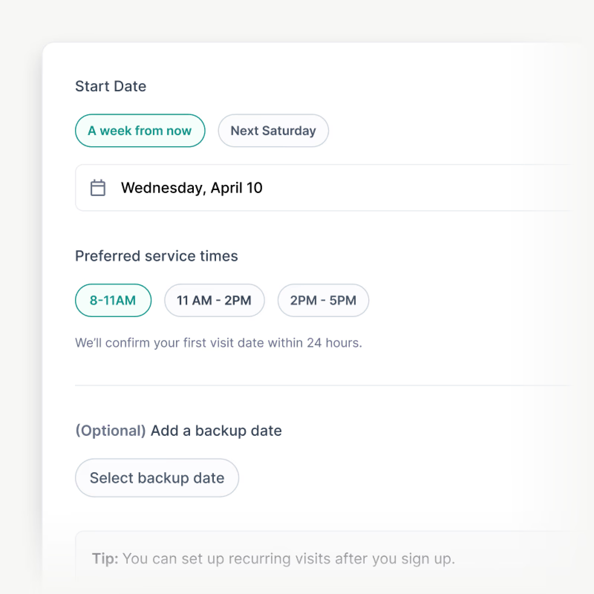Screen dimensions: 594x594
Task: Open the Wednesday, April 10 date picker
Action: tap(334, 188)
